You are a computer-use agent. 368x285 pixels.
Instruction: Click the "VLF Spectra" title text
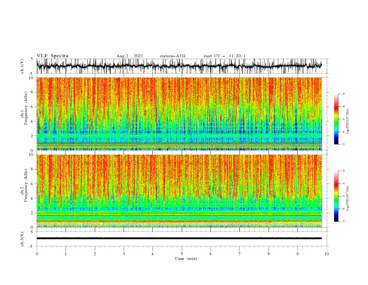[x=53, y=56]
